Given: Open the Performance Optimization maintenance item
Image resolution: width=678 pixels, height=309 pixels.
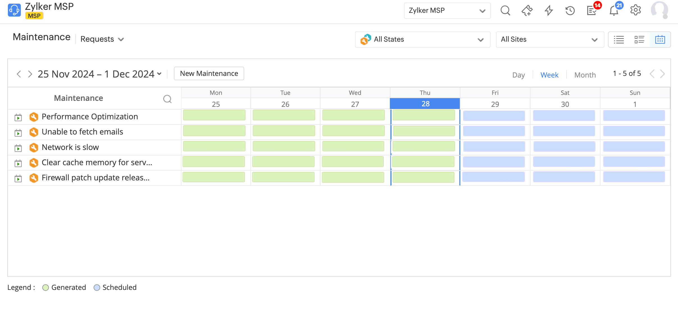Looking at the screenshot, I should [90, 117].
